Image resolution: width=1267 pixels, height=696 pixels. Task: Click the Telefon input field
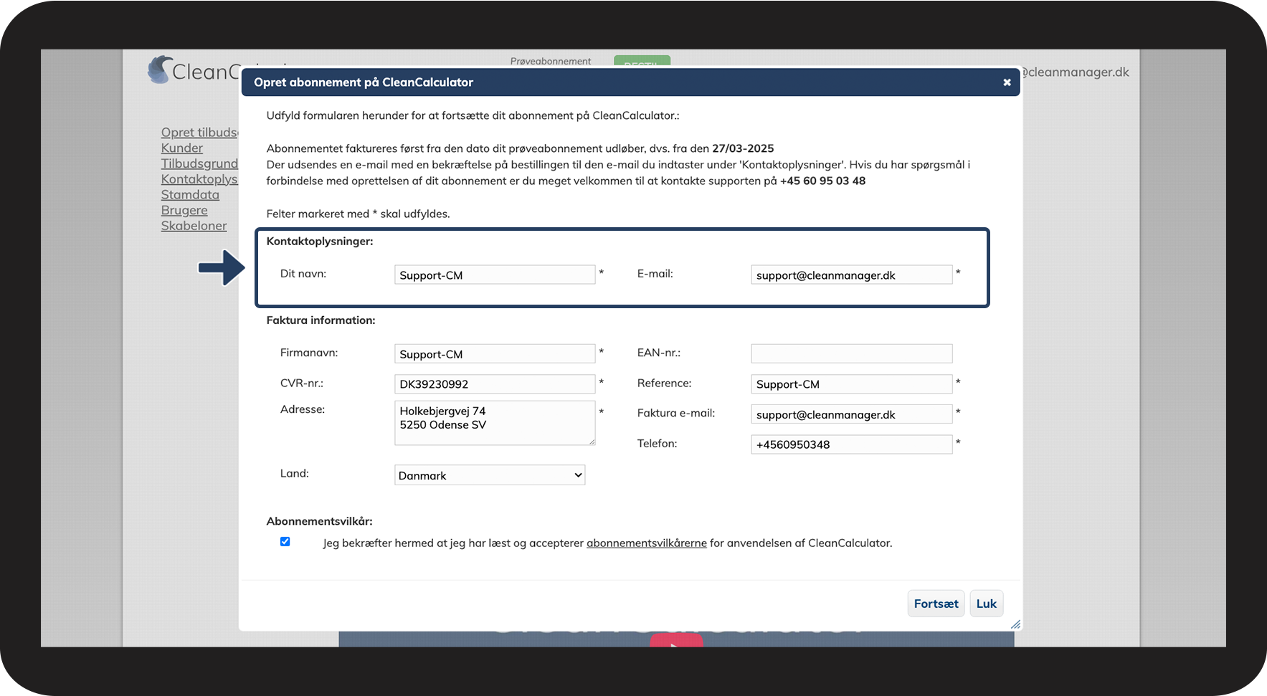[x=852, y=444]
